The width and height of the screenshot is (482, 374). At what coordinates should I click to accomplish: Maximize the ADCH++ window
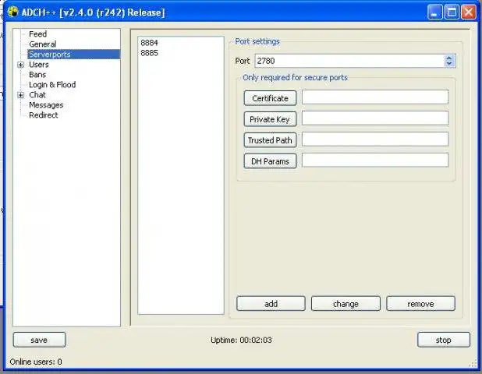[452, 12]
